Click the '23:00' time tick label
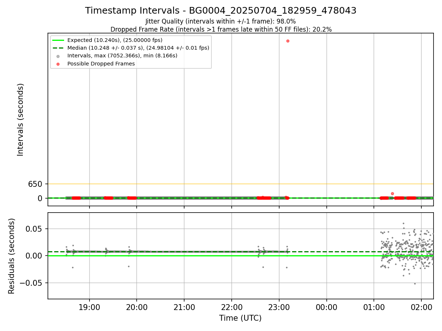Image resolution: width=442 pixels, height=331 pixels. pyautogui.click(x=279, y=307)
